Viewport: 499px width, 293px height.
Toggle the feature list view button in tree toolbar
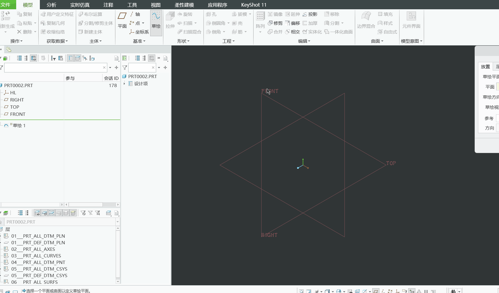click(x=70, y=58)
